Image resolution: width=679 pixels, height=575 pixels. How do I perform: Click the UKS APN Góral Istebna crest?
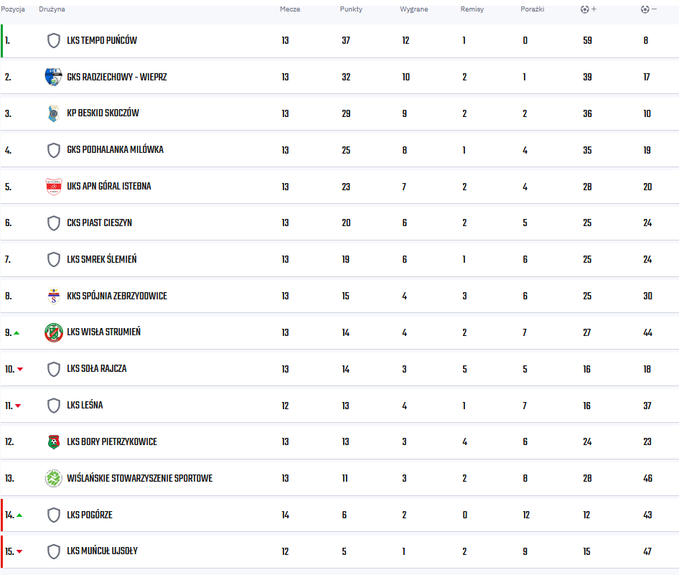pos(54,187)
